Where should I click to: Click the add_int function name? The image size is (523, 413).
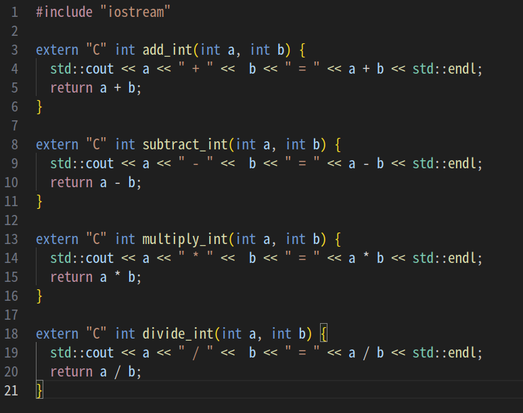[167, 50]
